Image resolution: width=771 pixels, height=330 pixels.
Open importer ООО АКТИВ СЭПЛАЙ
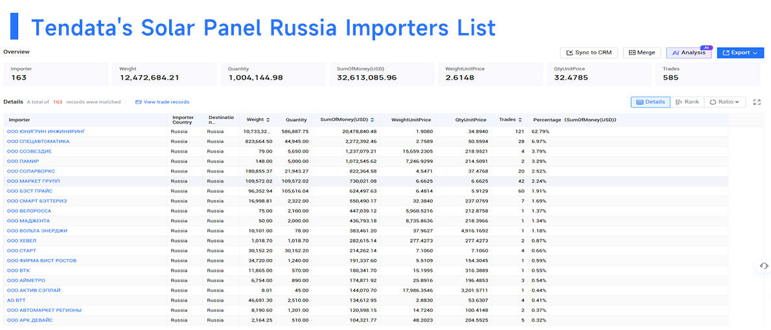click(x=34, y=291)
